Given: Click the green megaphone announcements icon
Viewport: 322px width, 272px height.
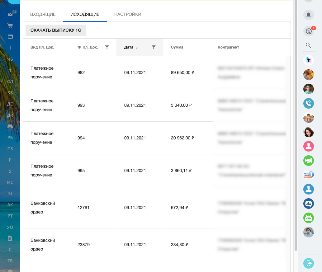Looking at the screenshot, I should (308, 160).
